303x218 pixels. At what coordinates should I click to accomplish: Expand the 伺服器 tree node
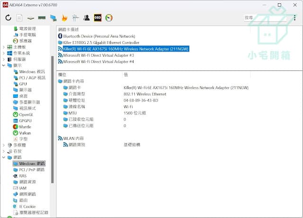(4, 59)
